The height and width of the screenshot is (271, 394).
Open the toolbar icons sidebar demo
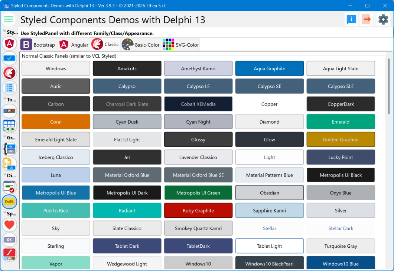[9, 111]
